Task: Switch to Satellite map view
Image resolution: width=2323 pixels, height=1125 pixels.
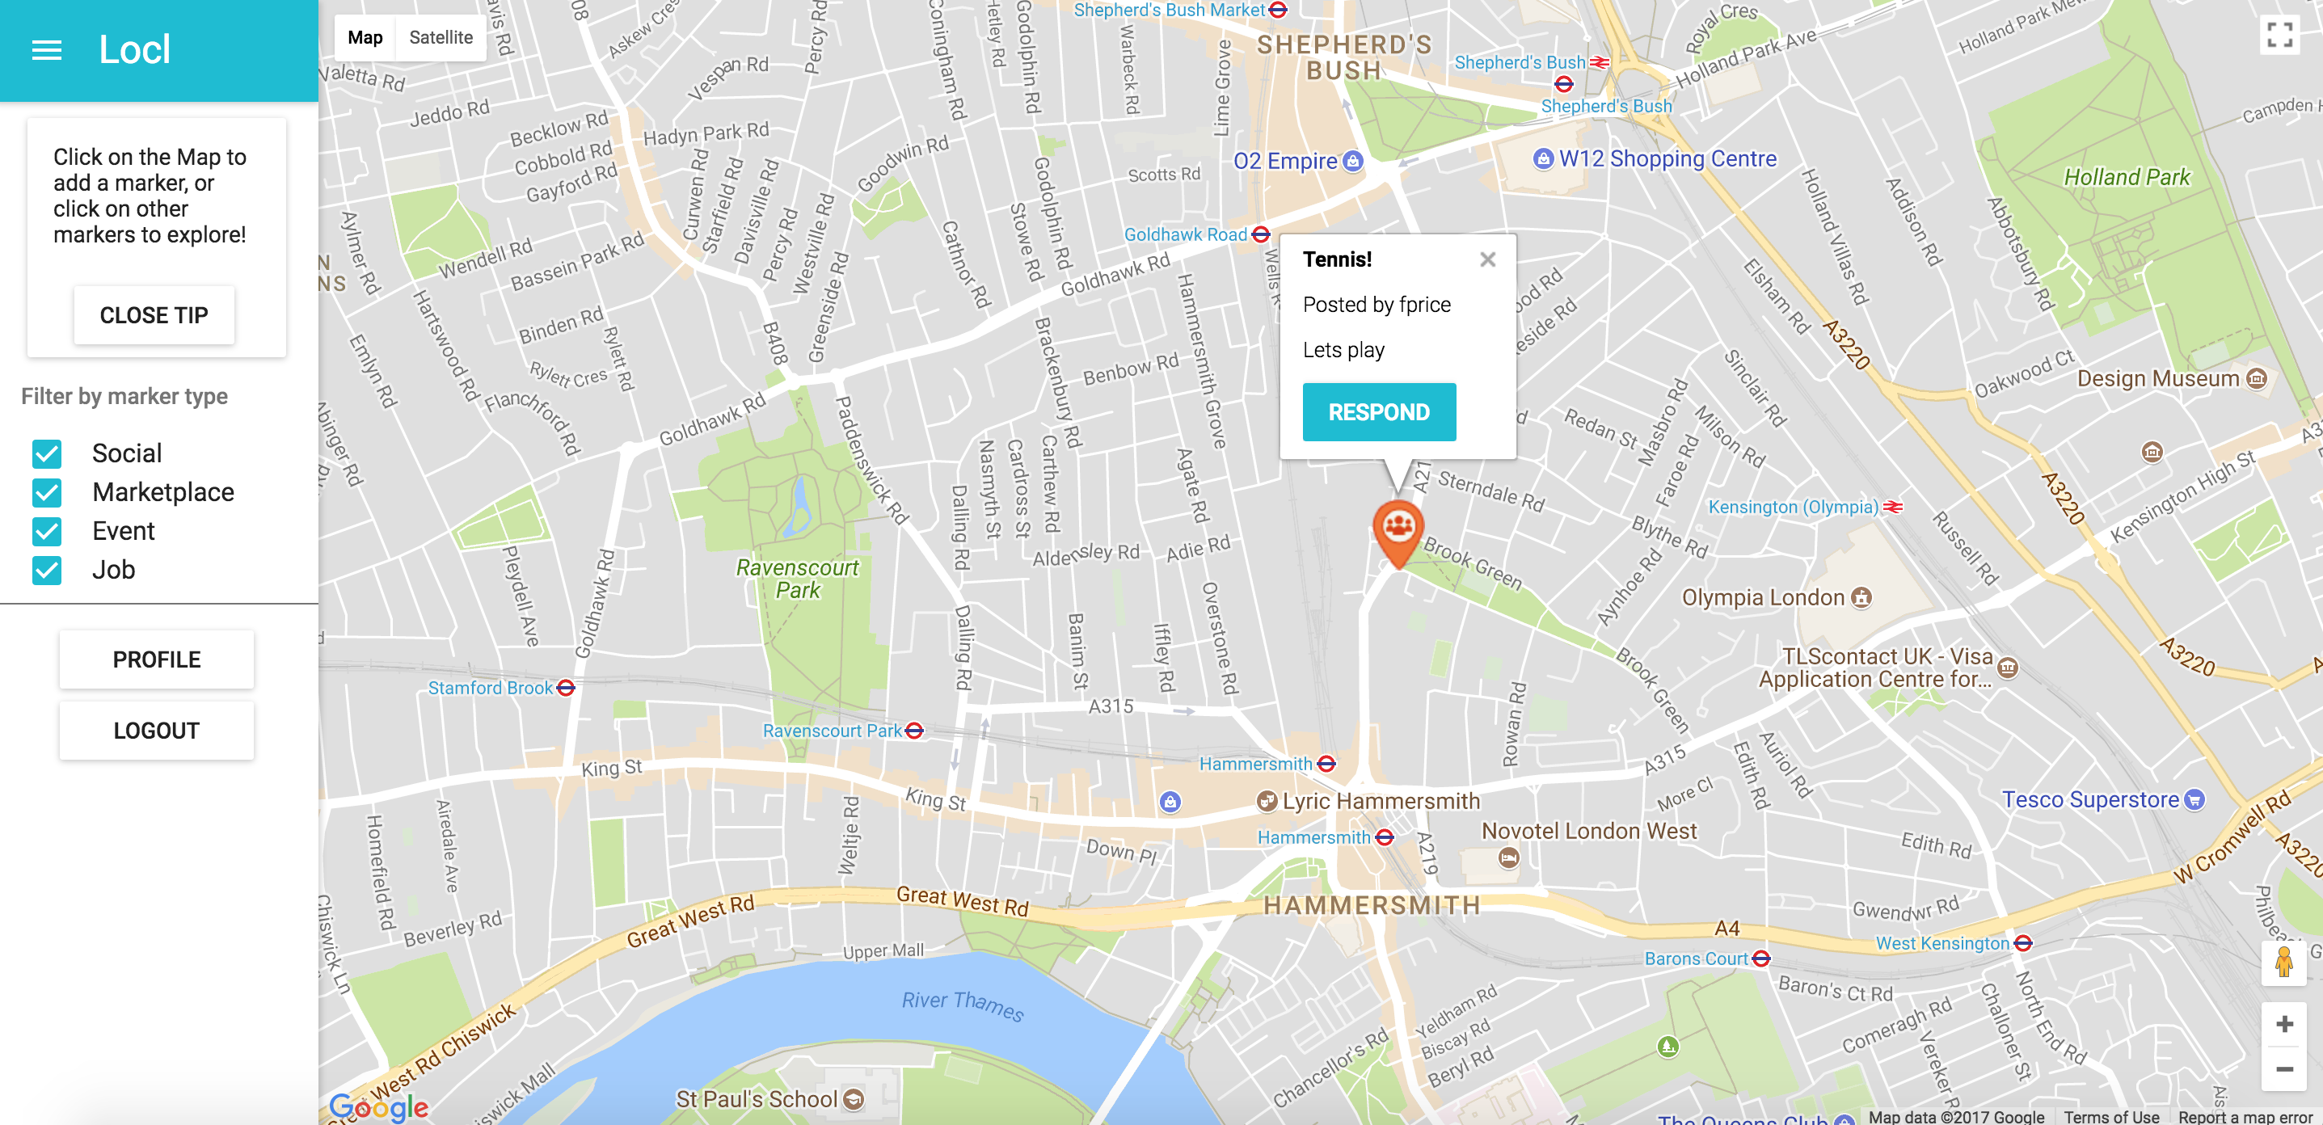Action: tap(441, 38)
